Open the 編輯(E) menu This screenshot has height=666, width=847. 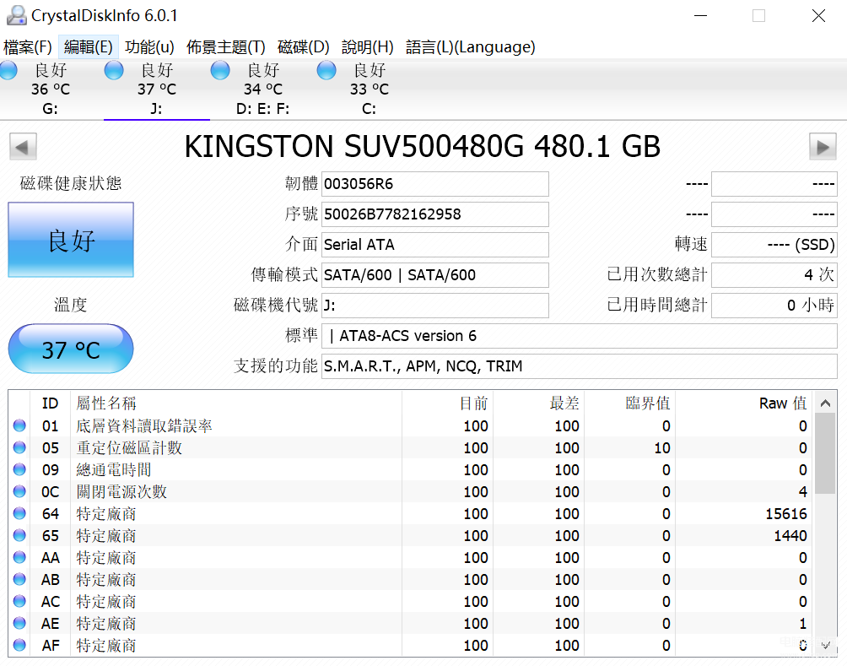[88, 47]
